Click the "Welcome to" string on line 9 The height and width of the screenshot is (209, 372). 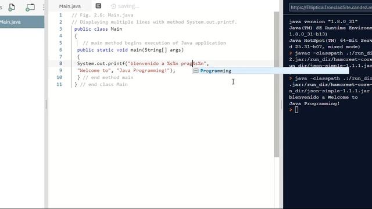94,70
